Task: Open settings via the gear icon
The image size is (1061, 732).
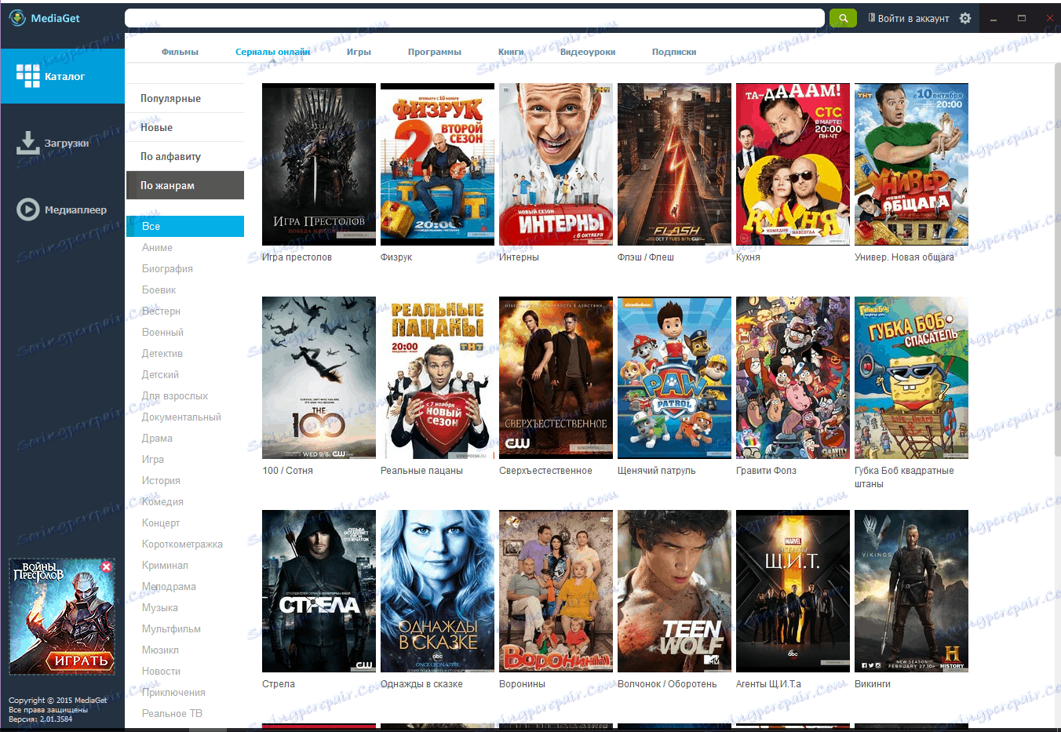Action: [x=965, y=18]
